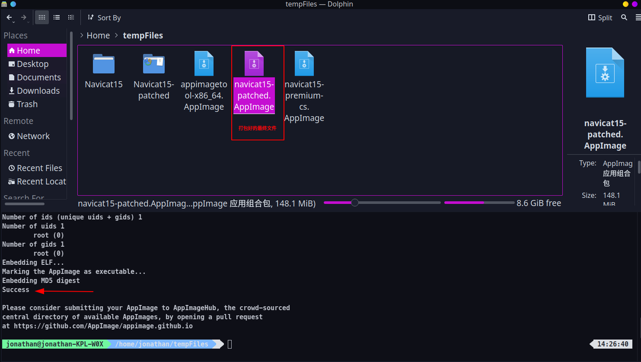Click the /home/jonathan/tempFiles prompt segment
The width and height of the screenshot is (641, 362).
162,344
